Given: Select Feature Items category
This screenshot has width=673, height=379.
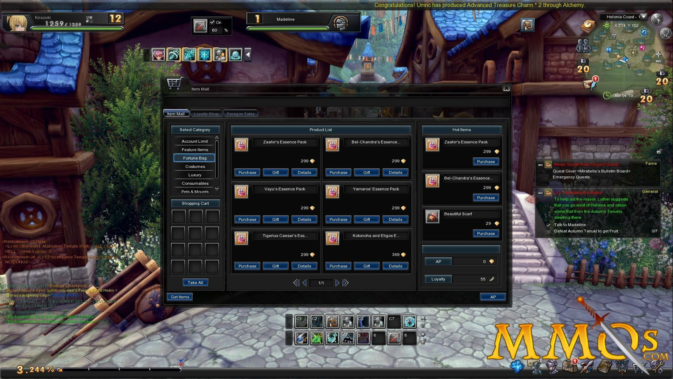Looking at the screenshot, I should [194, 150].
